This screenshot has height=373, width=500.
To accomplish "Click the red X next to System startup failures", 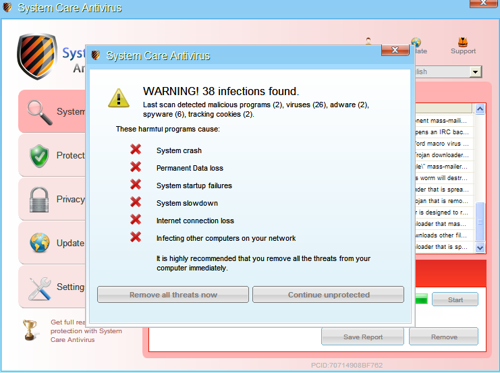I will (x=136, y=184).
